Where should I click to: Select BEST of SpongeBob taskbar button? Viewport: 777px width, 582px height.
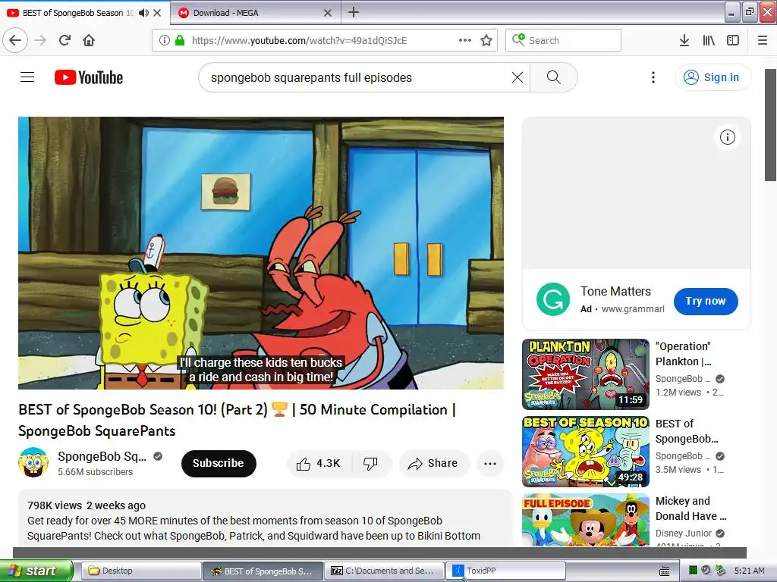(263, 571)
